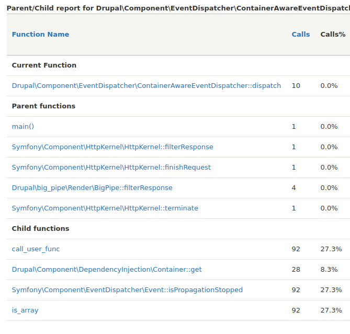Image resolution: width=350 pixels, height=334 pixels.
Task: Select calls value 10 for dispatch row
Action: (x=296, y=86)
